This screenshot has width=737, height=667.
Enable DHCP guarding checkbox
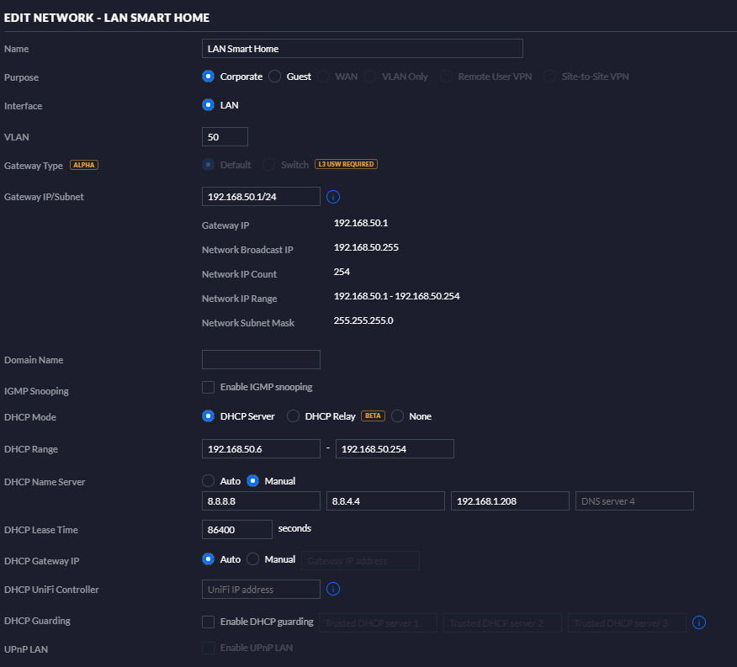(x=208, y=622)
